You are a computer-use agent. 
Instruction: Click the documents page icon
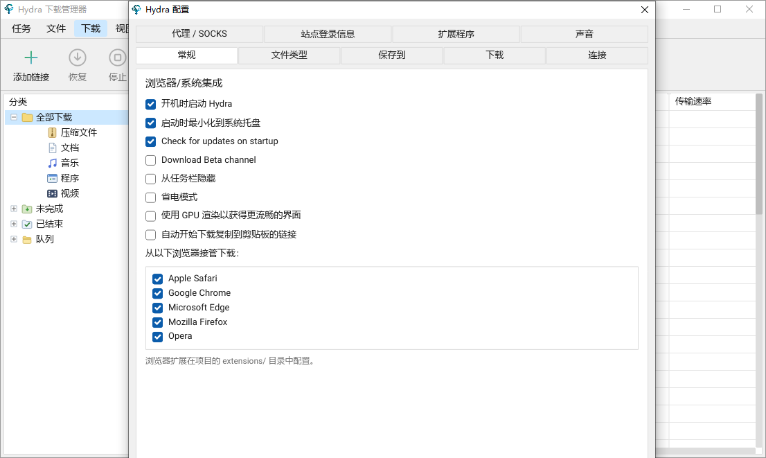[x=52, y=148]
